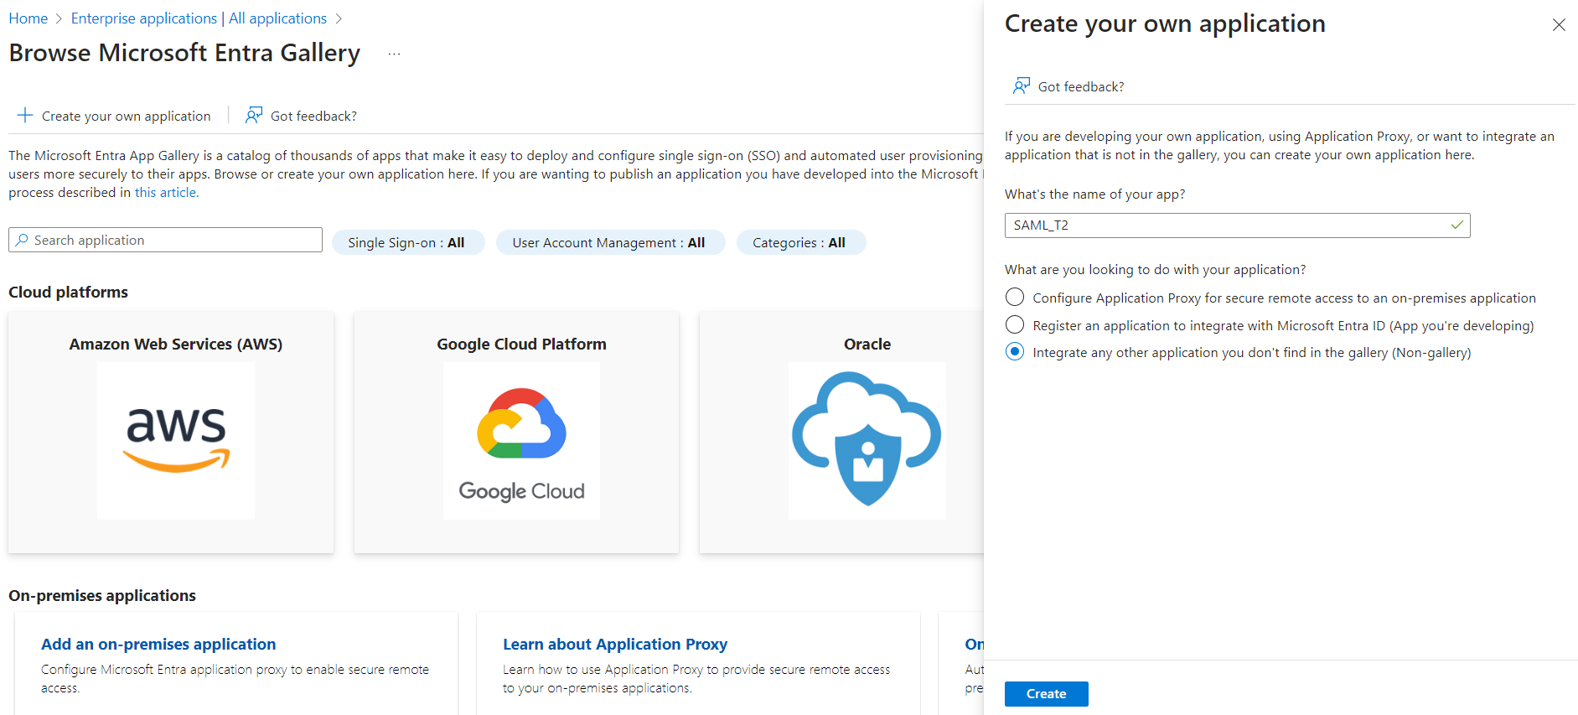
Task: Click the green checkmark in app name field
Action: pyautogui.click(x=1457, y=225)
